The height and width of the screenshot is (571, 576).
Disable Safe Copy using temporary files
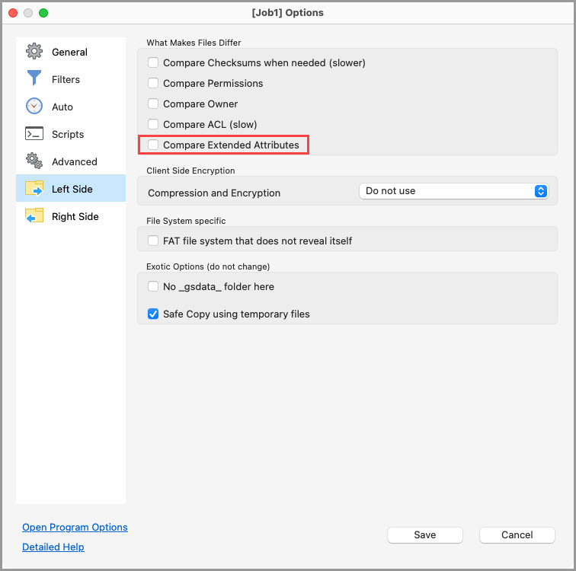[x=153, y=314]
